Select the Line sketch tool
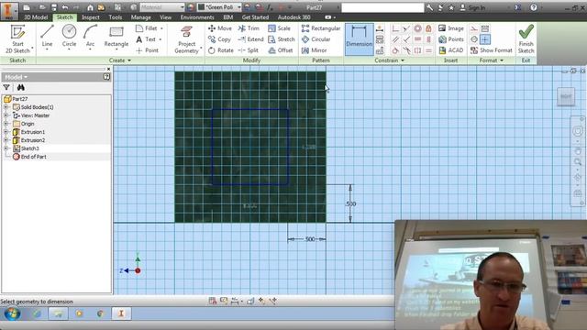The image size is (587, 330). (x=47, y=37)
